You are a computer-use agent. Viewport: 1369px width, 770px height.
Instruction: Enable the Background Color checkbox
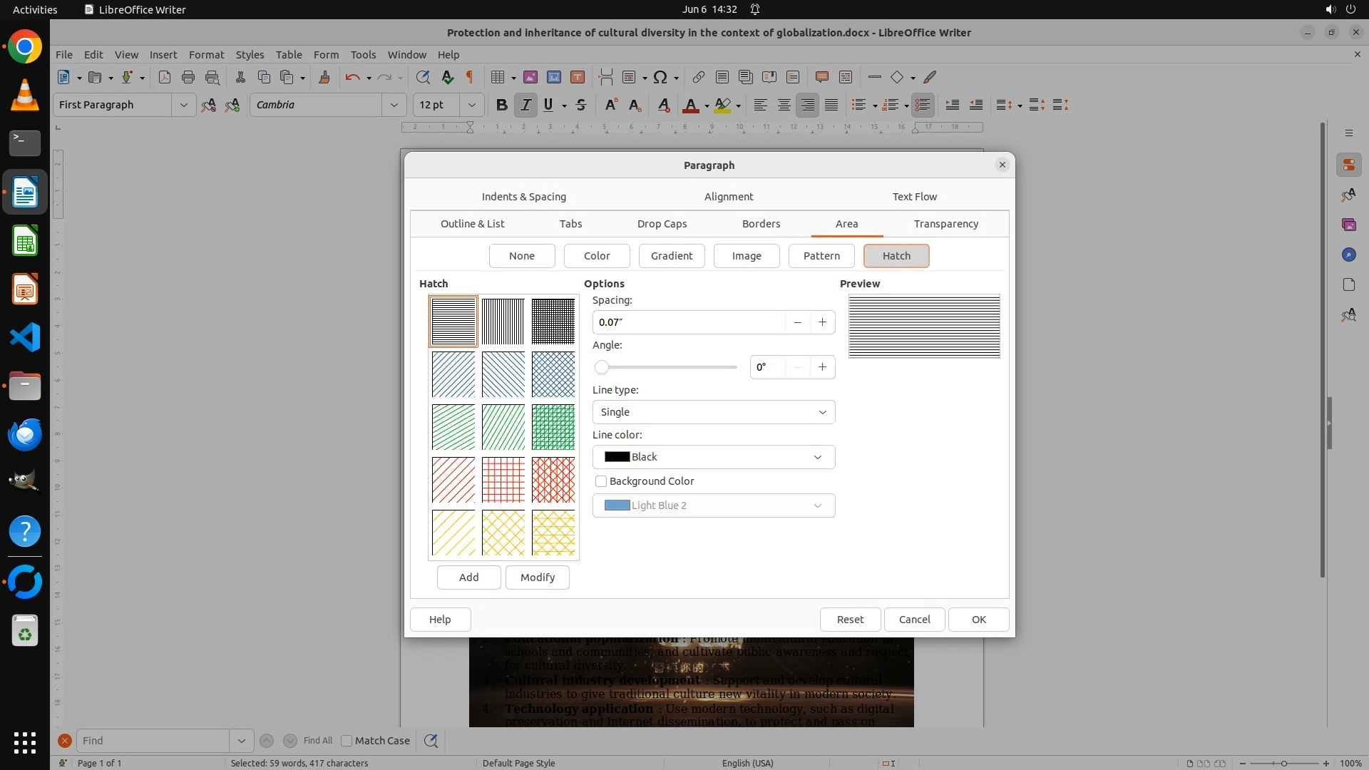601,481
